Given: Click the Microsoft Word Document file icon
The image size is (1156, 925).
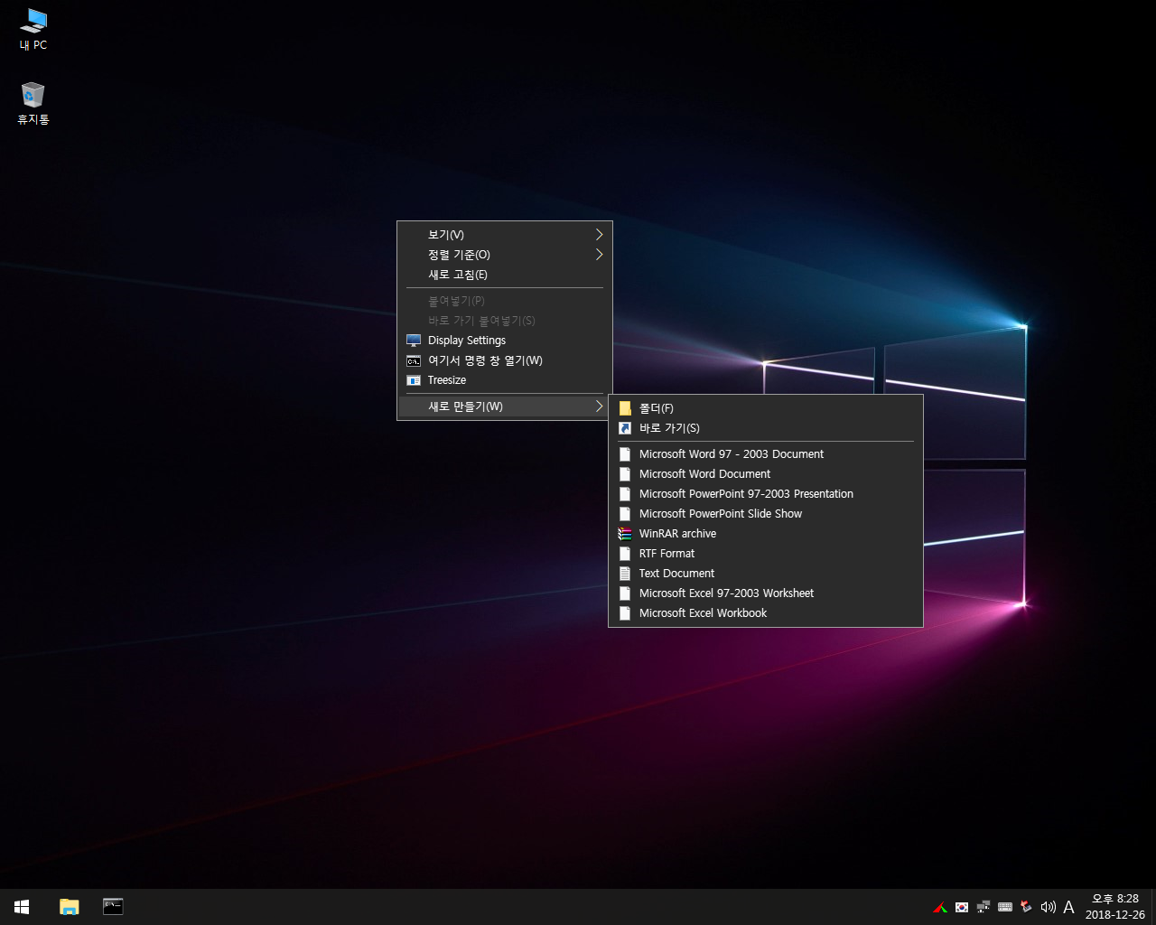Looking at the screenshot, I should 625,474.
